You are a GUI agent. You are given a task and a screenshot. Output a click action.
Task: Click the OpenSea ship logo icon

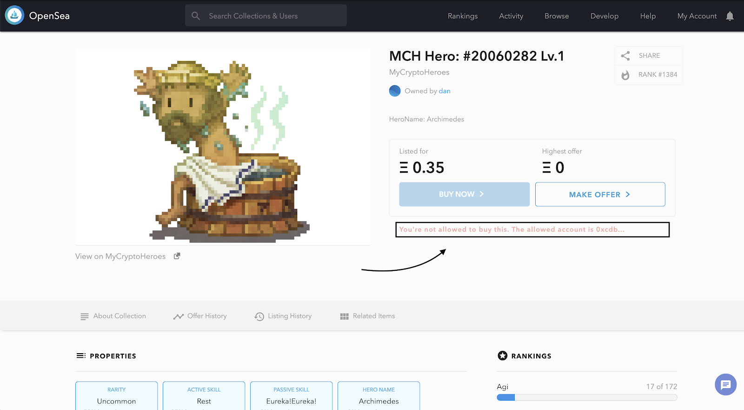[x=14, y=15]
